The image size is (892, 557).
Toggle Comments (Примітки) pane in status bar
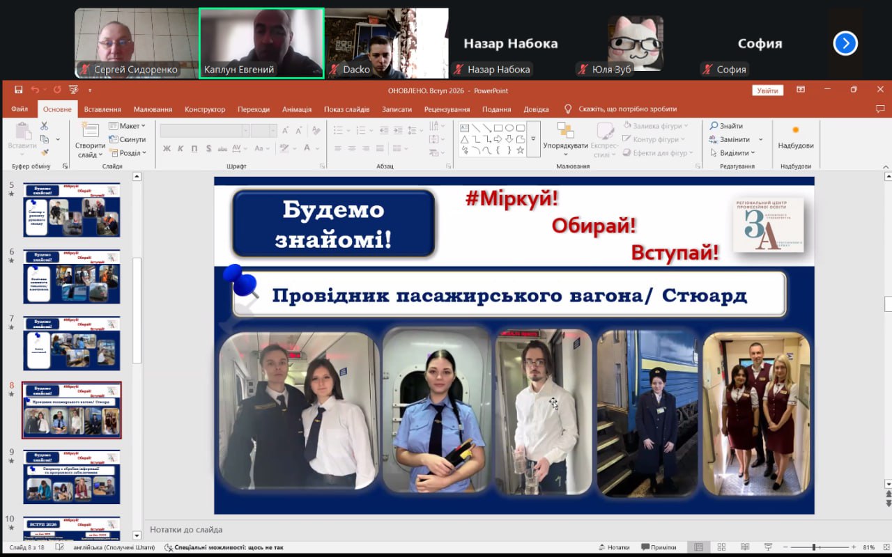tap(659, 547)
